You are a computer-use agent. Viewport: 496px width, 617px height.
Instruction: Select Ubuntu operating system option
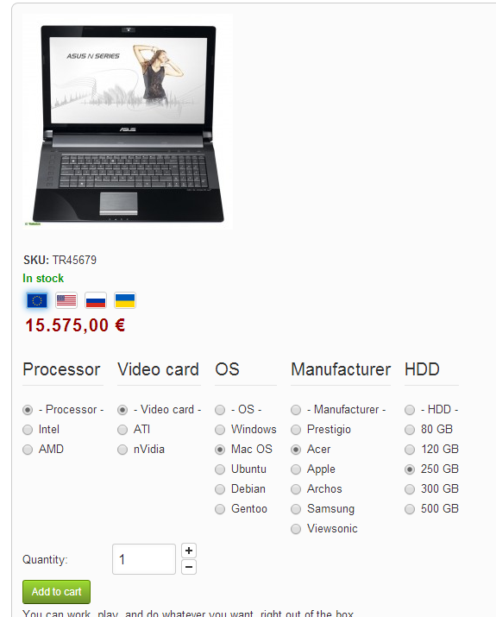[220, 469]
